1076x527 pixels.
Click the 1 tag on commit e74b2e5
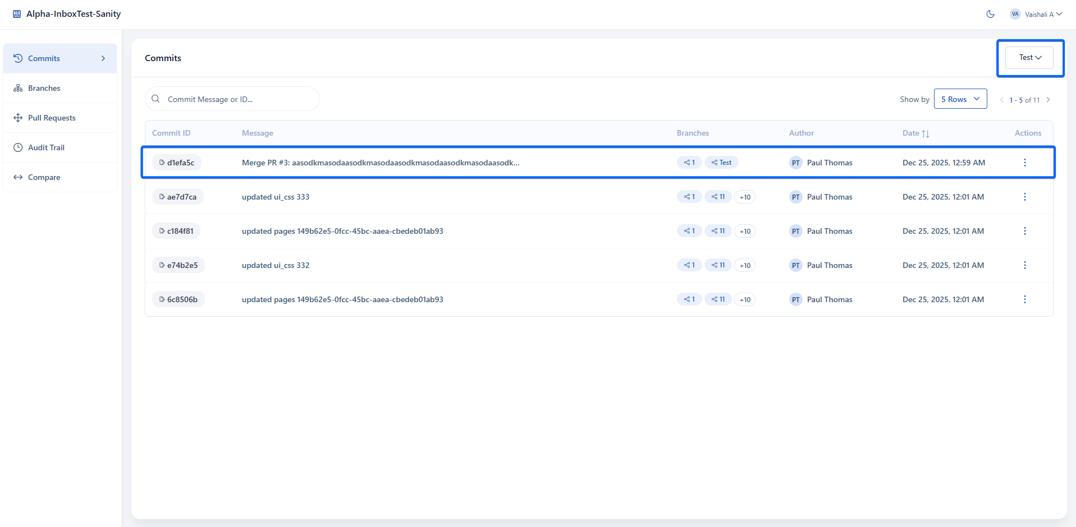[689, 265]
